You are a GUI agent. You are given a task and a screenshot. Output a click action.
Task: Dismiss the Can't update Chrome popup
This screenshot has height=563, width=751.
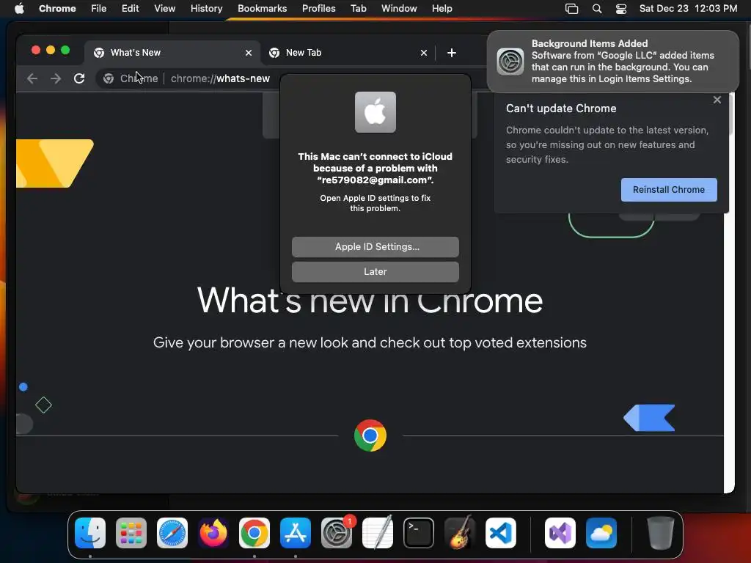(717, 100)
